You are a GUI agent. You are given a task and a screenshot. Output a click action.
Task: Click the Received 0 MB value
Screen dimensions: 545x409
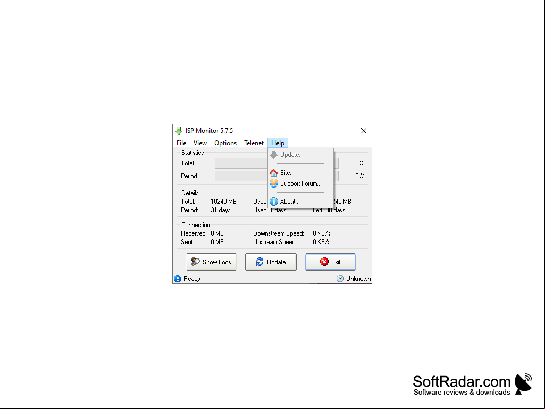tap(217, 233)
